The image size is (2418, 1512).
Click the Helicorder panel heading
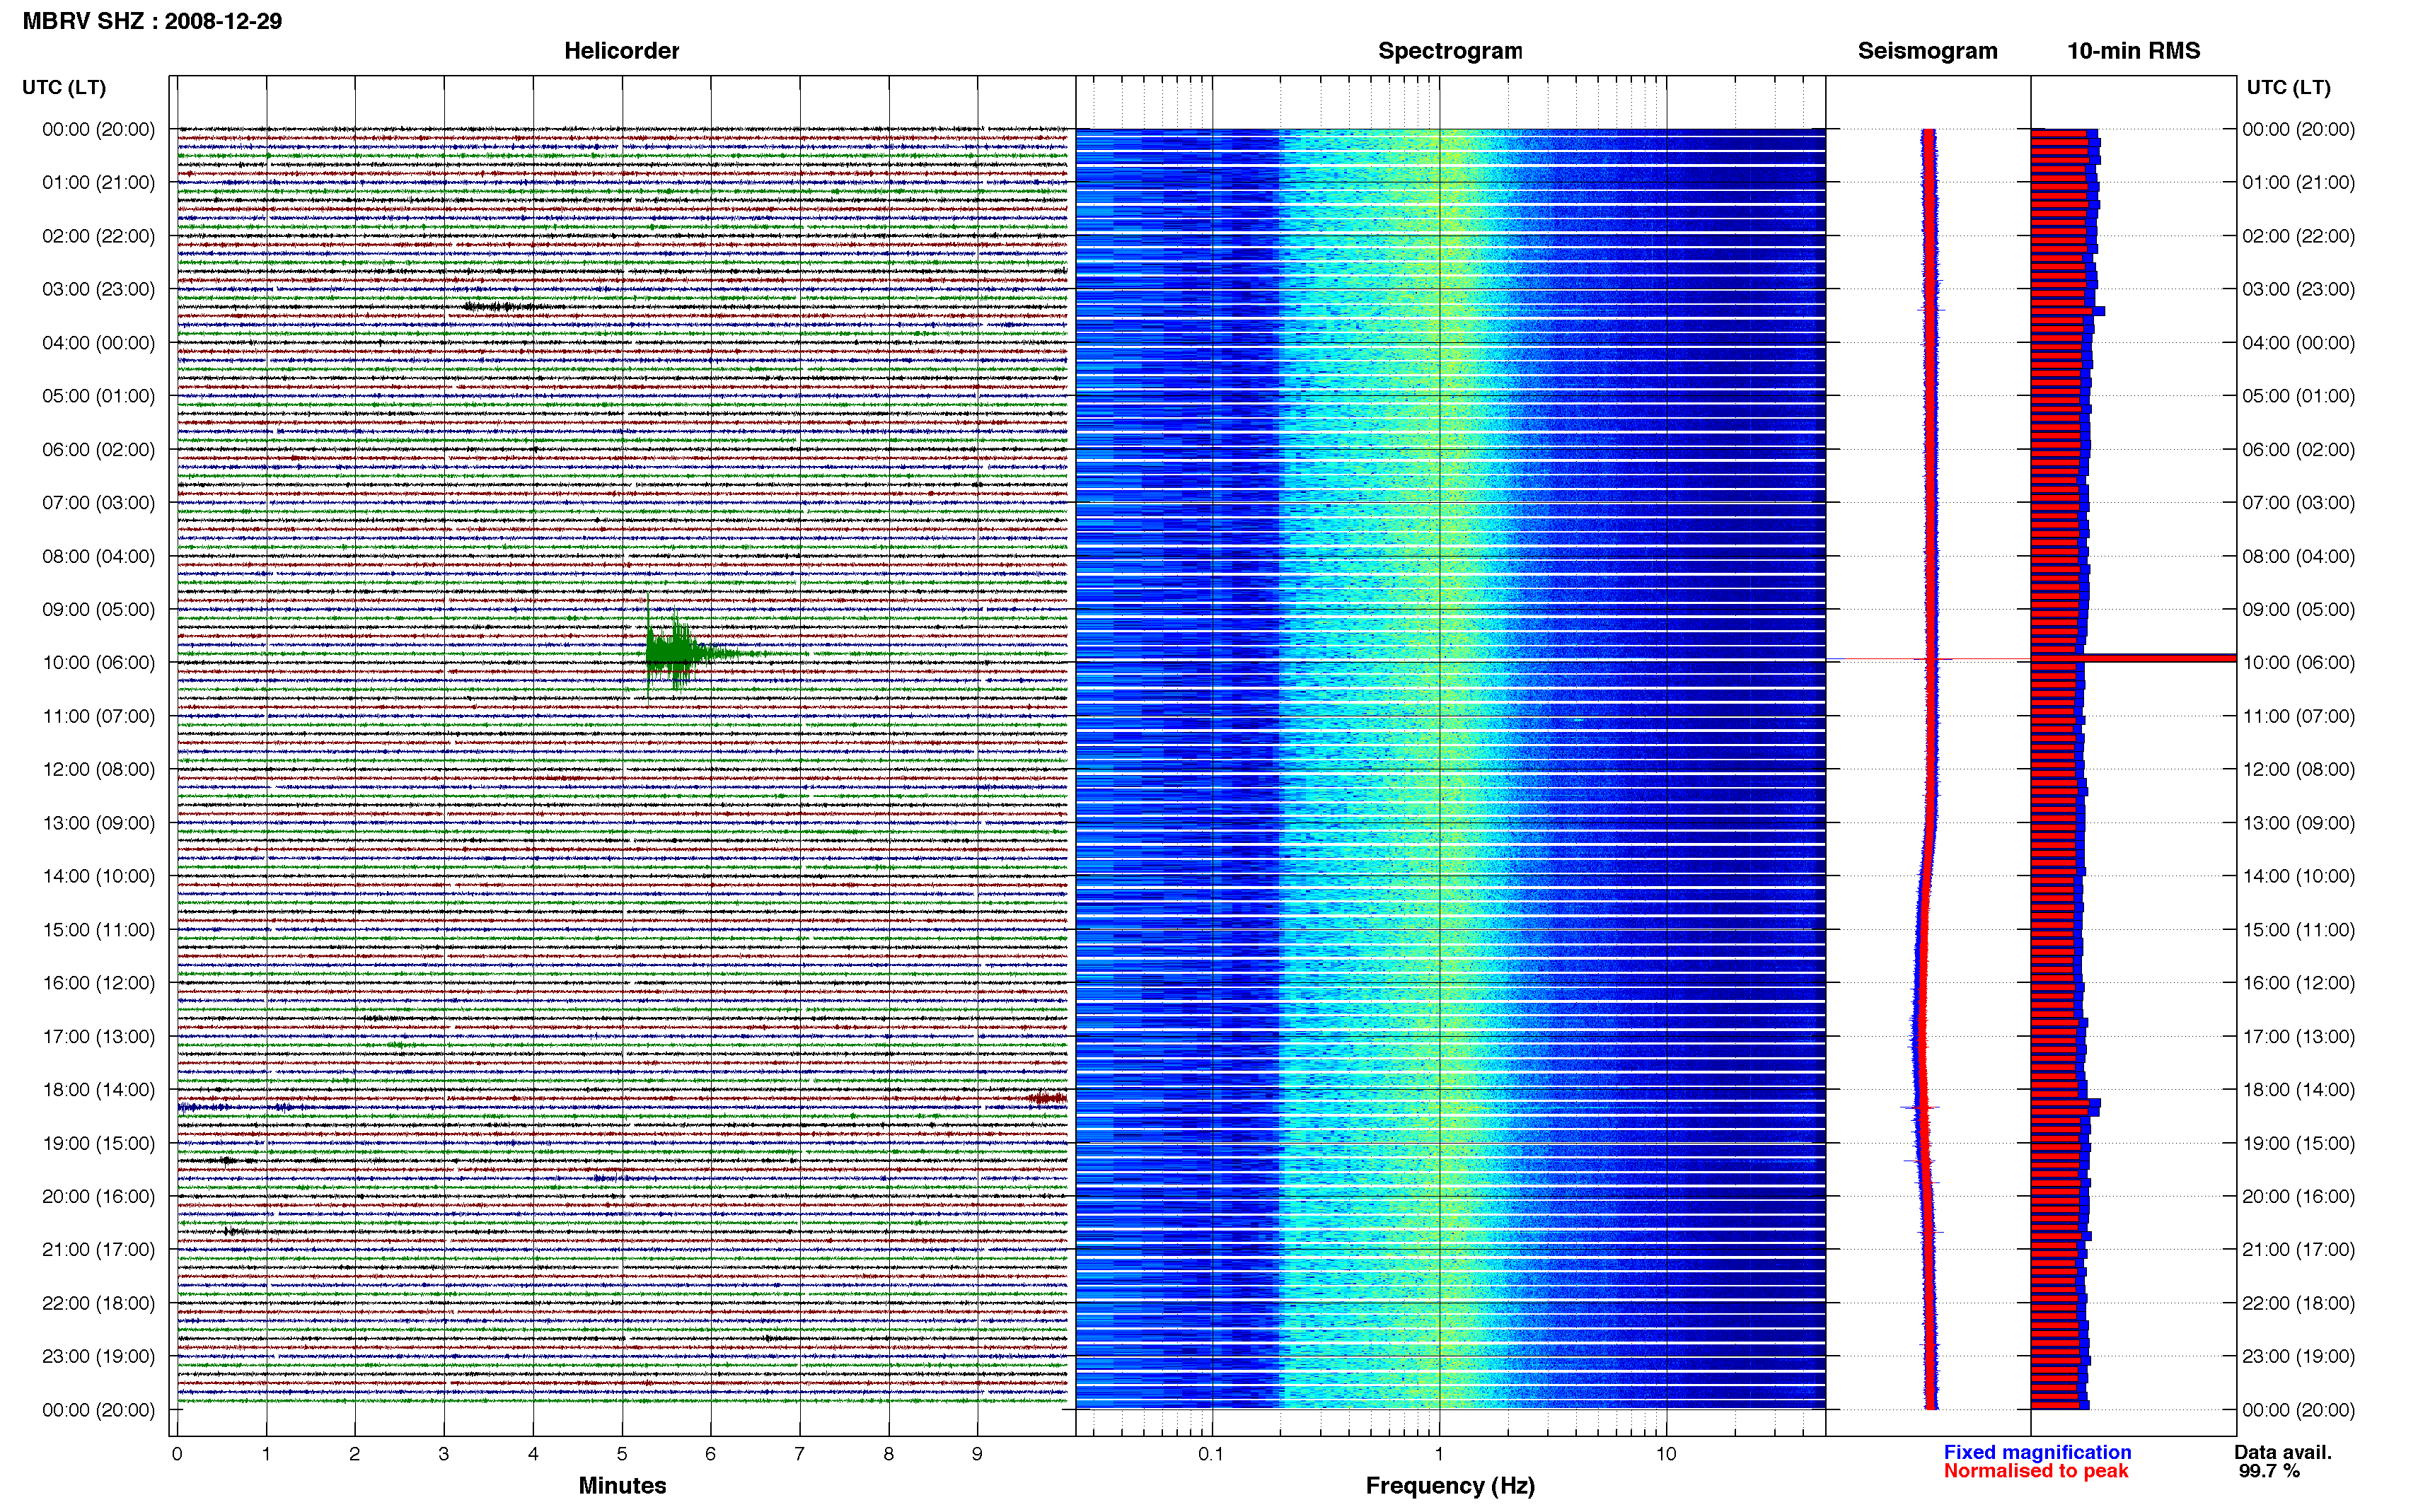tap(621, 51)
